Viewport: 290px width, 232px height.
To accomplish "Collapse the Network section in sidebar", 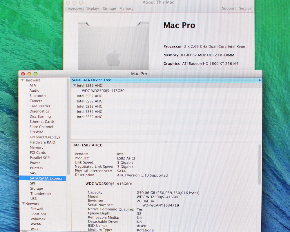I will click(x=23, y=204).
